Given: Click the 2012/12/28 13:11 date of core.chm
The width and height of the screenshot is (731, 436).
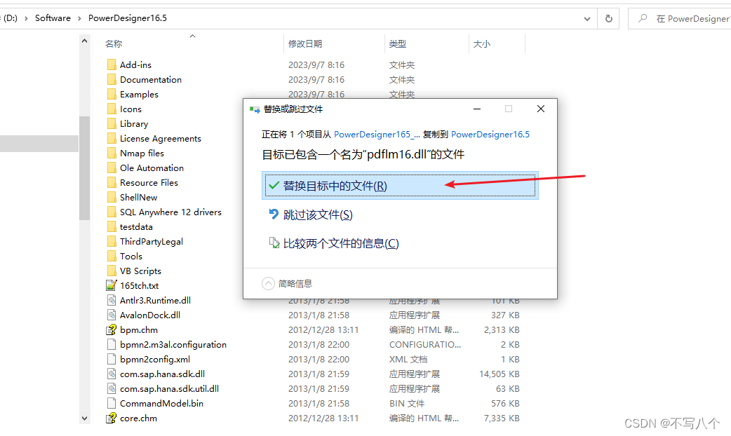Looking at the screenshot, I should pyautogui.click(x=323, y=418).
